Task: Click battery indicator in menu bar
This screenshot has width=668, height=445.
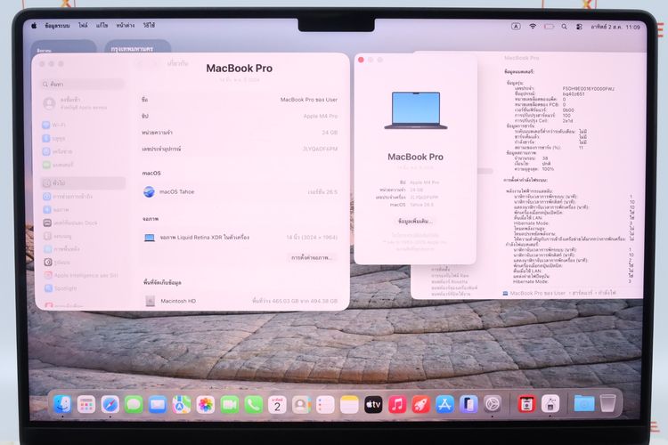Action: click(549, 27)
